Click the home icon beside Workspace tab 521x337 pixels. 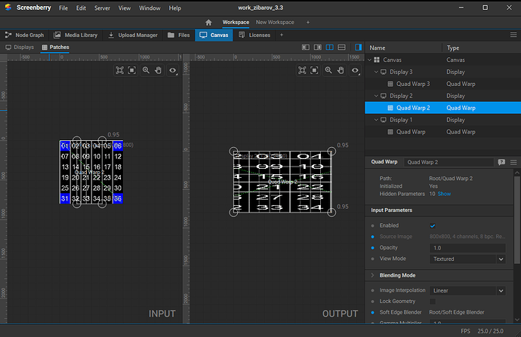(x=208, y=23)
